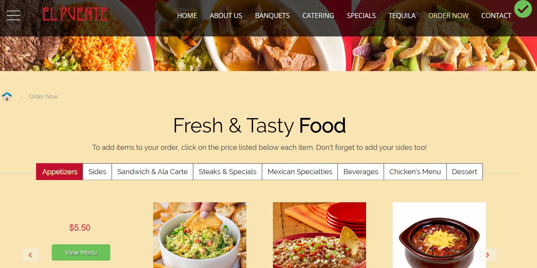Click the Order Now breadcrumb link
This screenshot has width=537, height=268.
[43, 97]
